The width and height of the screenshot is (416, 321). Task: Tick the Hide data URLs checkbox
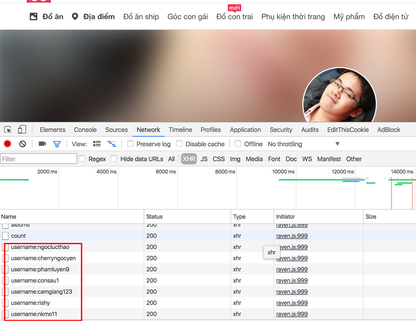click(114, 159)
